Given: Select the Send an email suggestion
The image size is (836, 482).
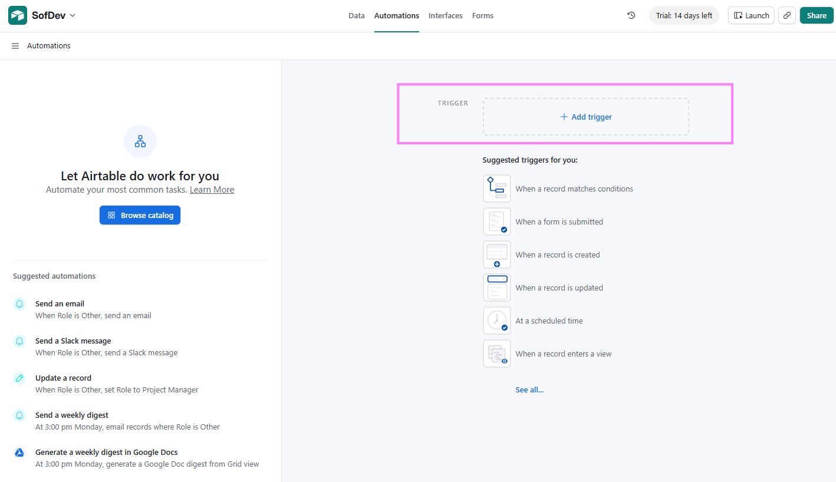Looking at the screenshot, I should pyautogui.click(x=60, y=304).
